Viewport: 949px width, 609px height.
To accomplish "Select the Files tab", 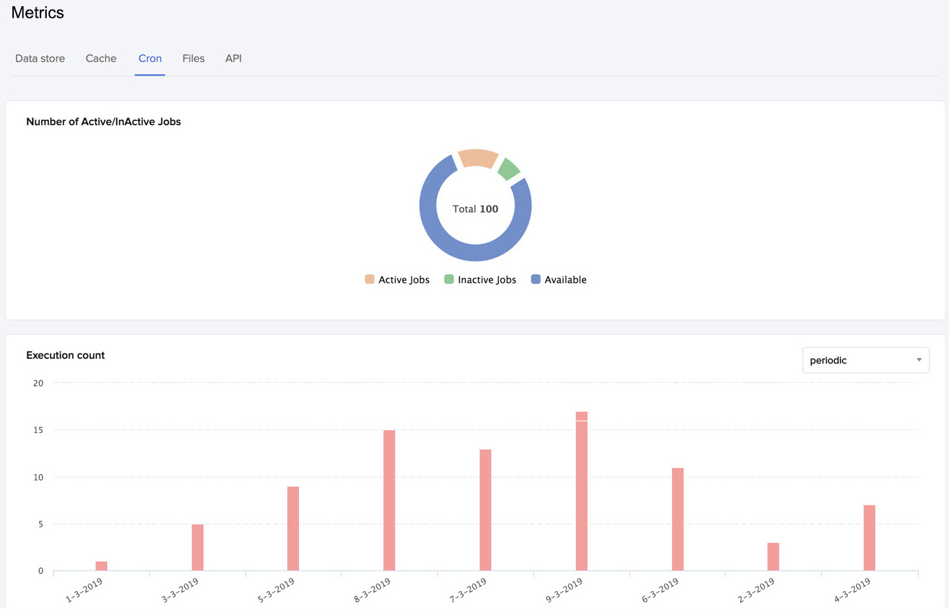I will tap(193, 58).
